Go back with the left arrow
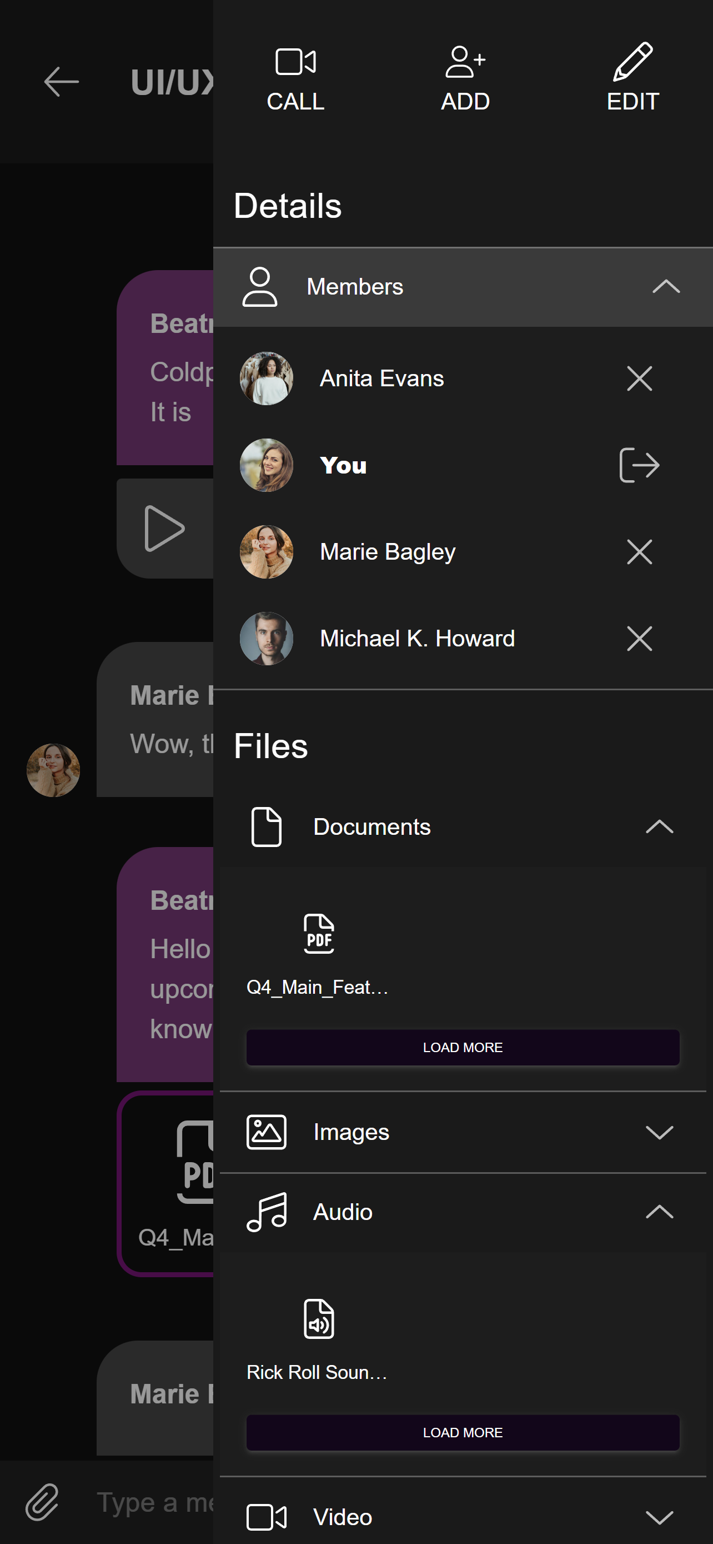Viewport: 713px width, 1544px height. 61,82
